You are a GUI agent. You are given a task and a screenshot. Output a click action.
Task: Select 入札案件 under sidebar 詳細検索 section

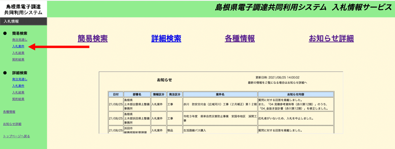click(x=18, y=86)
